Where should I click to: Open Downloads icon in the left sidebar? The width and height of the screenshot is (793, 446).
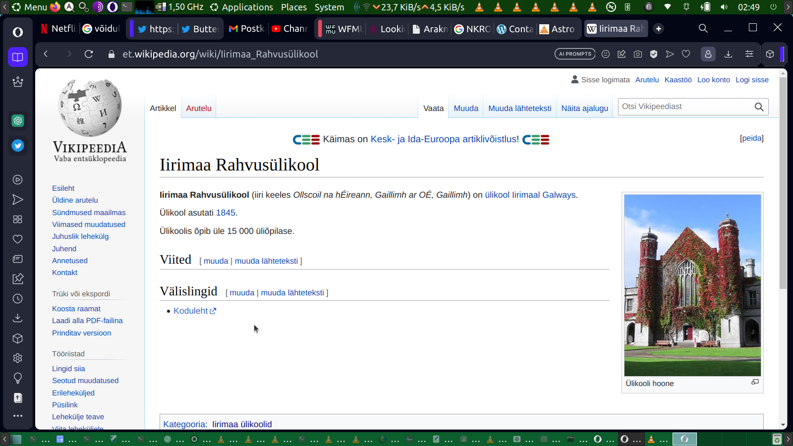[x=18, y=319]
